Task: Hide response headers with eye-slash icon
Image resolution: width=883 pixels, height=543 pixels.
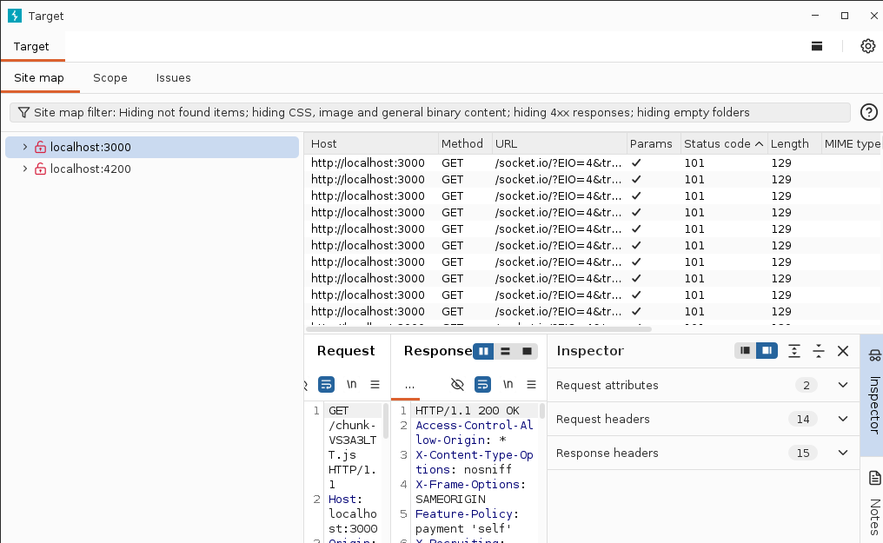Action: click(457, 384)
